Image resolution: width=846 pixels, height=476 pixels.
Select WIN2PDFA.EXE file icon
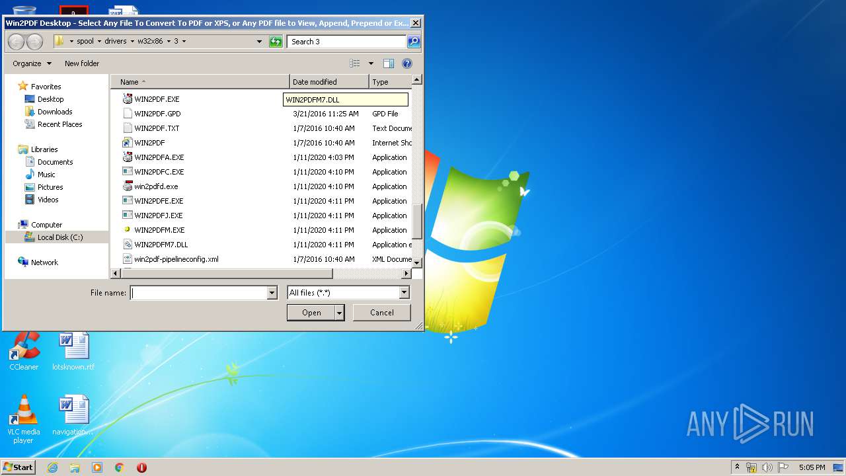[x=128, y=157]
